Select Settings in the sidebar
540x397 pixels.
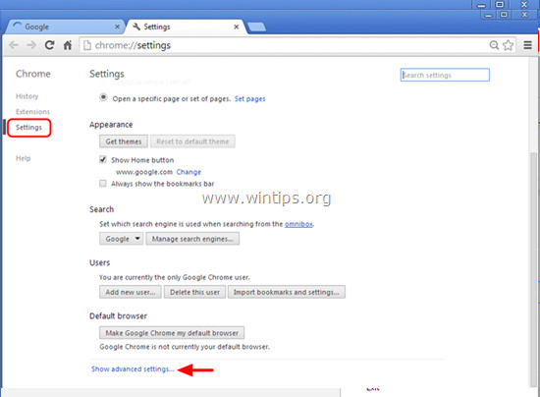point(28,128)
